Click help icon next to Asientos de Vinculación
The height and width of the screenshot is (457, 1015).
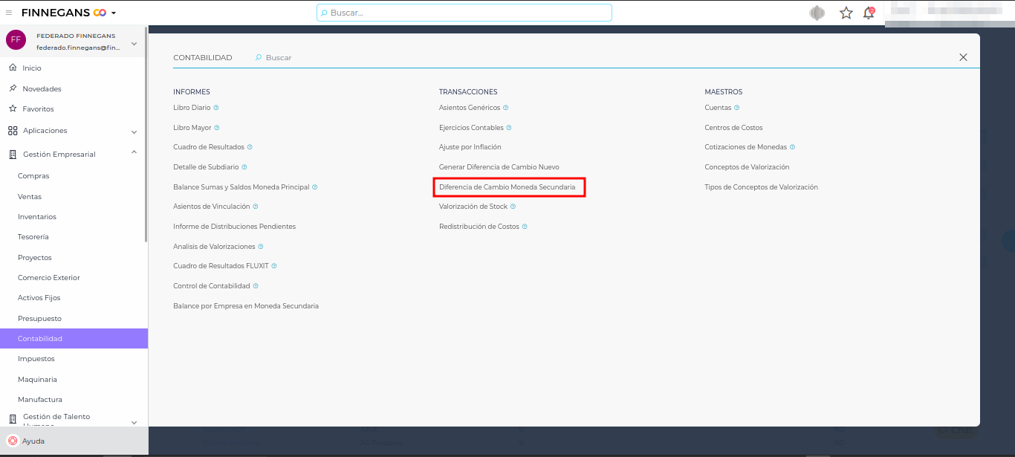coord(256,207)
